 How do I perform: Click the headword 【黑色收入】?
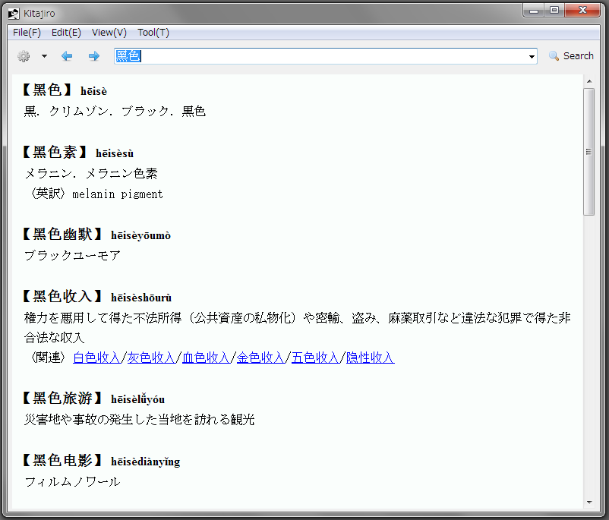tap(62, 296)
